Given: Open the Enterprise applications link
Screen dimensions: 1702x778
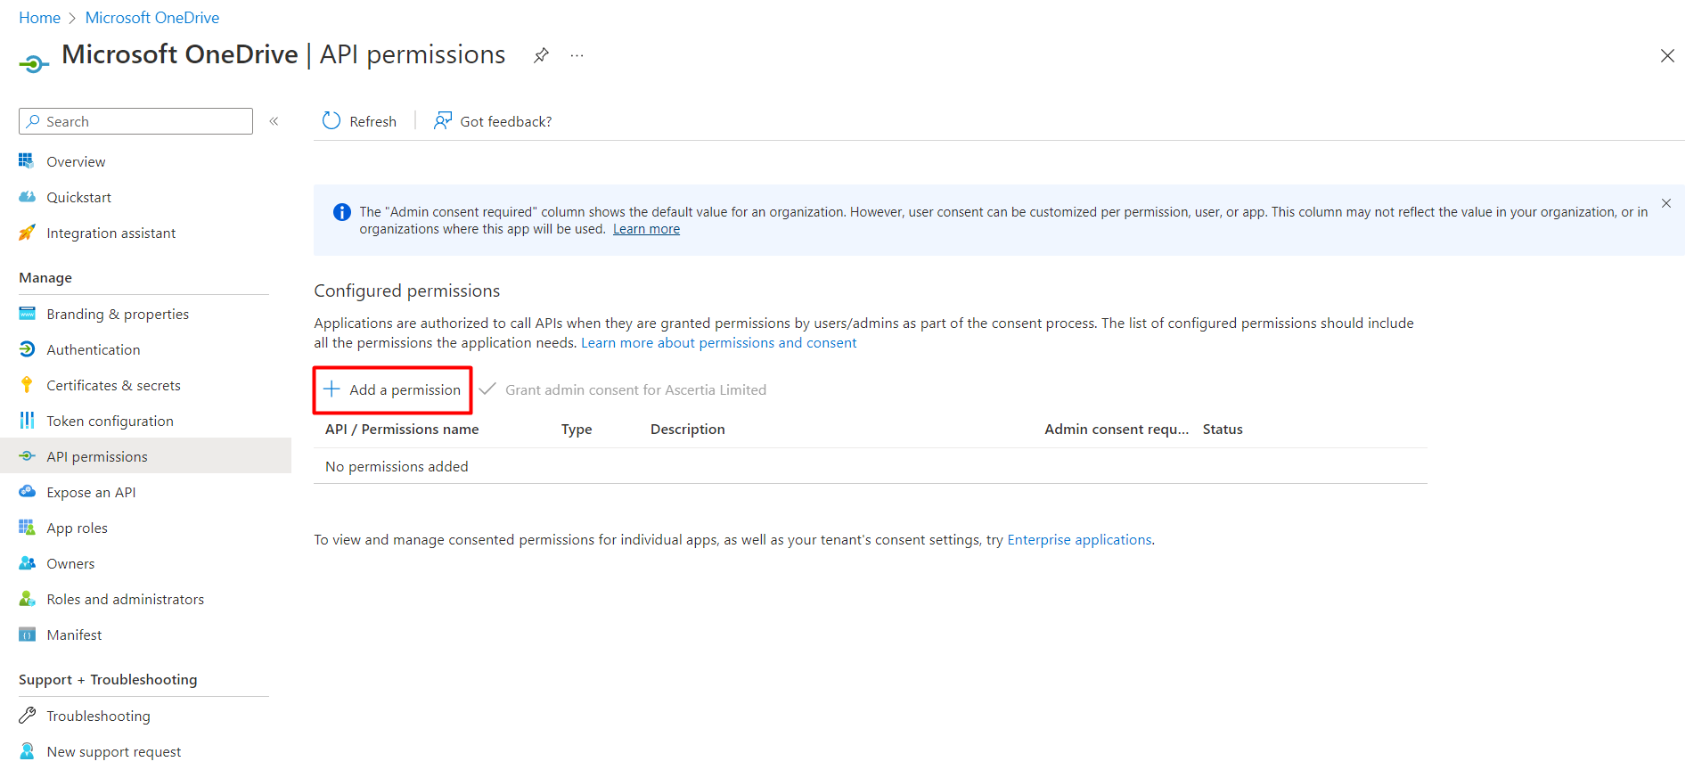Looking at the screenshot, I should point(1079,539).
